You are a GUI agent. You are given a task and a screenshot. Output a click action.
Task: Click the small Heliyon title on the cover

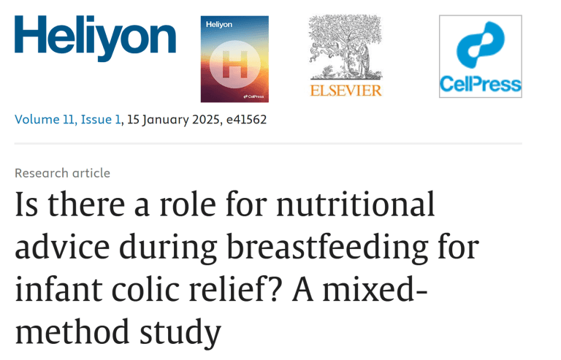218,24
